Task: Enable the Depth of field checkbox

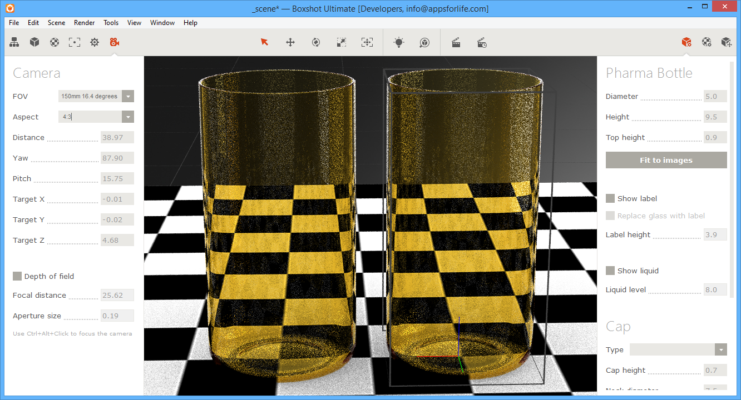Action: 17,276
